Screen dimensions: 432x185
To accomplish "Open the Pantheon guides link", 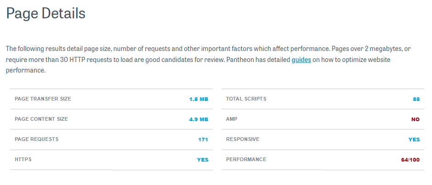I will pos(301,60).
